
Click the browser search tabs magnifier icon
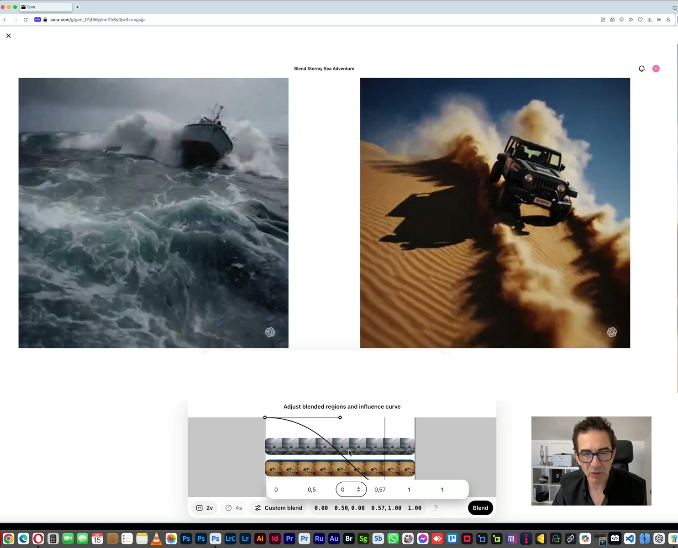click(x=674, y=8)
